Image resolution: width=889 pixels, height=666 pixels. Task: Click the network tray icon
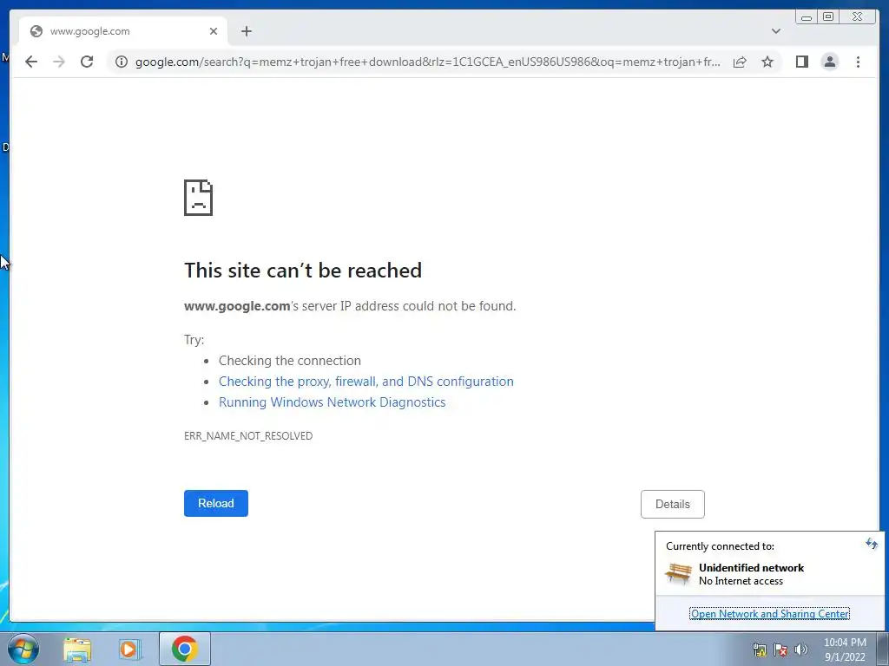click(x=759, y=650)
